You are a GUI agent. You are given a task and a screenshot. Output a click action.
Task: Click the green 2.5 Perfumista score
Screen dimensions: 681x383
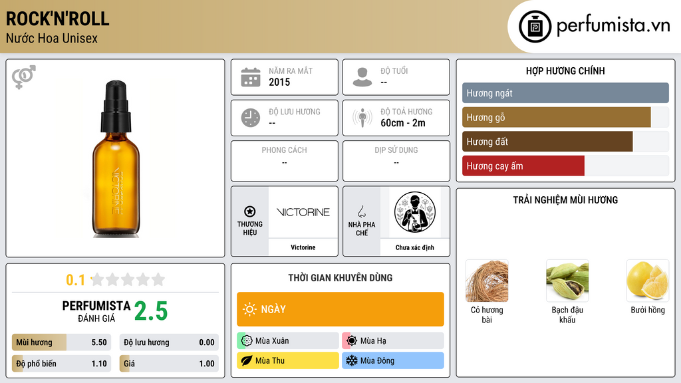[x=151, y=311]
